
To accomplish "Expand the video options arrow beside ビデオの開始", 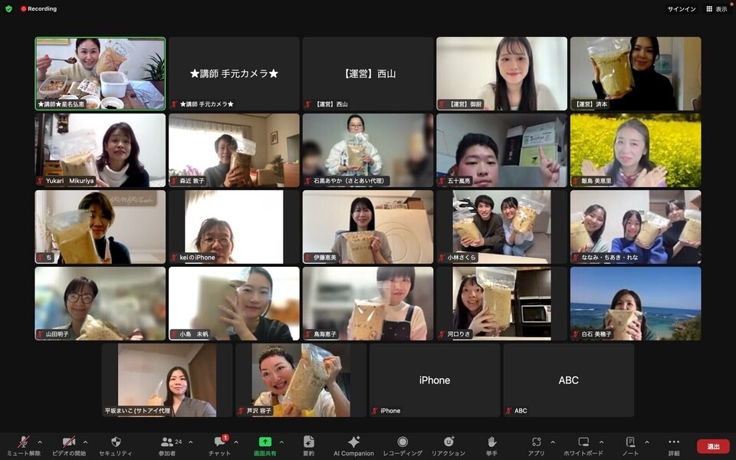I will [85, 442].
